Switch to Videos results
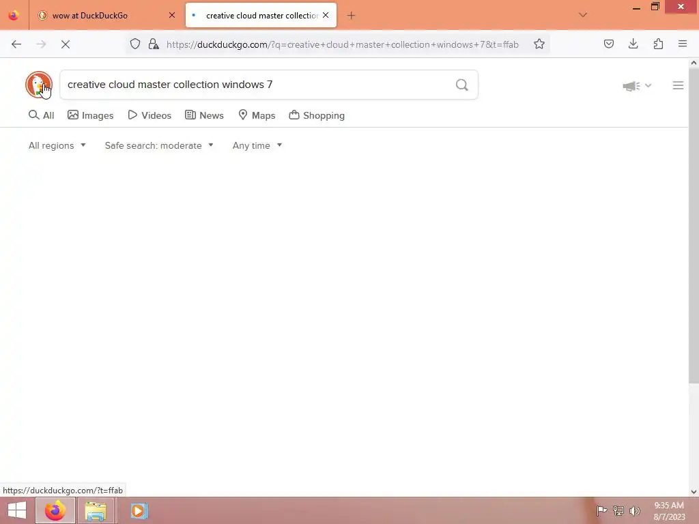699x524 pixels. (149, 115)
